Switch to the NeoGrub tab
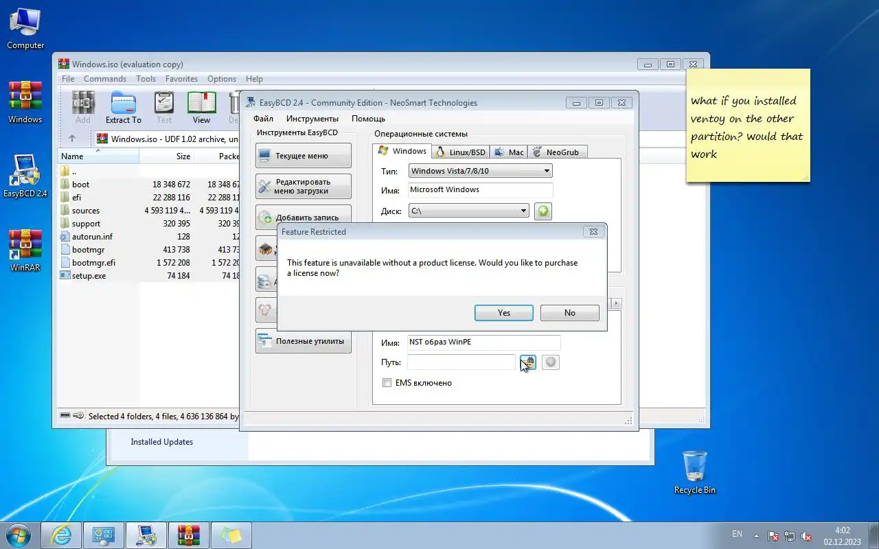 point(557,152)
